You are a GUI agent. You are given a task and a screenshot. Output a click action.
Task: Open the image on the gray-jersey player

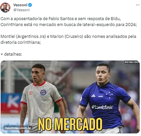(41, 98)
